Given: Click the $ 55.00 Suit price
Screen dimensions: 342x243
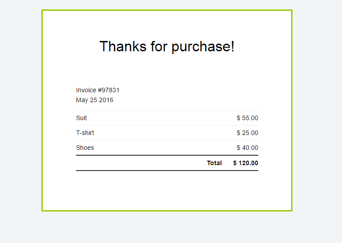Looking at the screenshot, I should point(247,118).
